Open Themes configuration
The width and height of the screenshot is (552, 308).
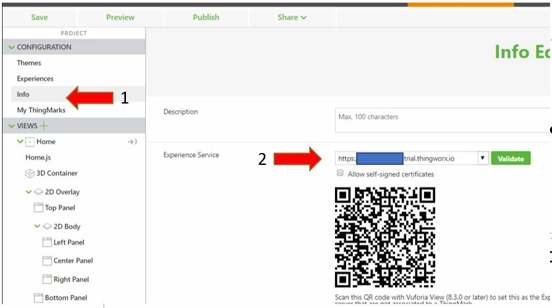click(29, 63)
